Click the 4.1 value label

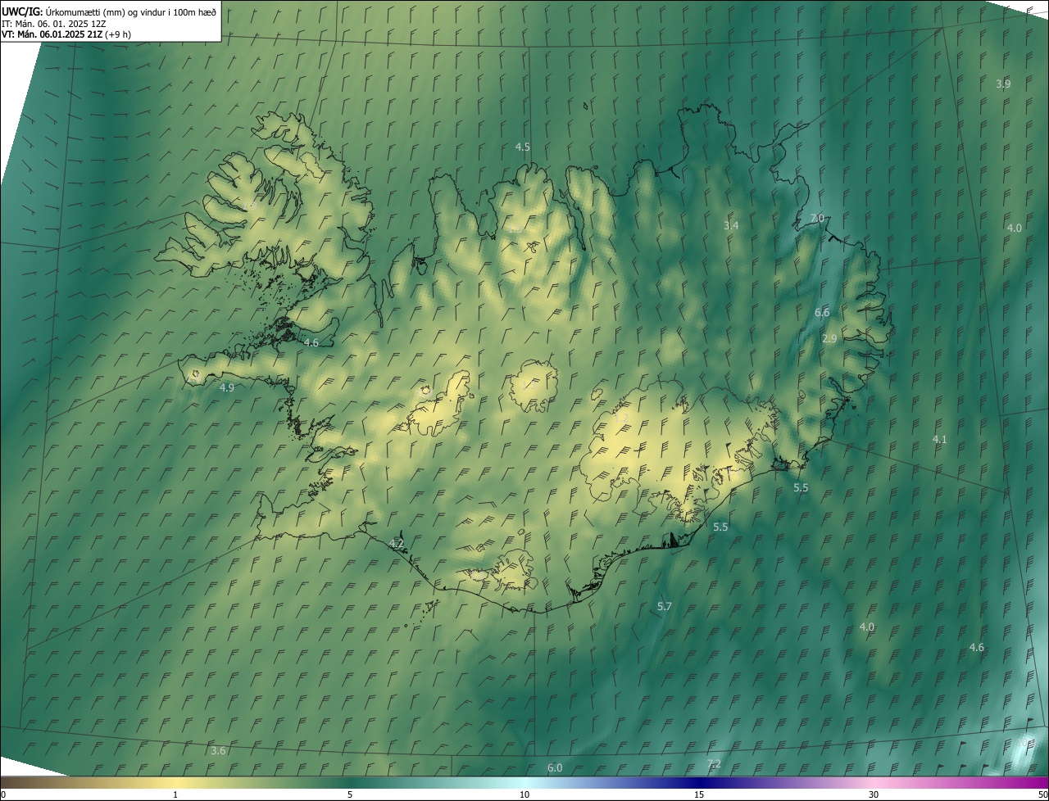point(939,439)
